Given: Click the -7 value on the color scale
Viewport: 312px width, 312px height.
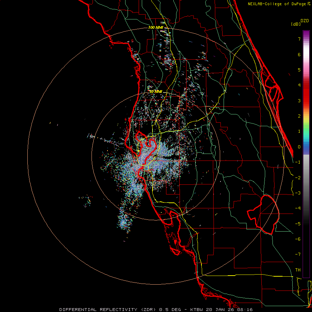Looking at the screenshot, I should [x=298, y=254].
